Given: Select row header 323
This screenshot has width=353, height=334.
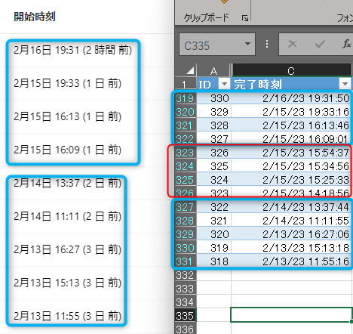Looking at the screenshot, I should tap(186, 153).
